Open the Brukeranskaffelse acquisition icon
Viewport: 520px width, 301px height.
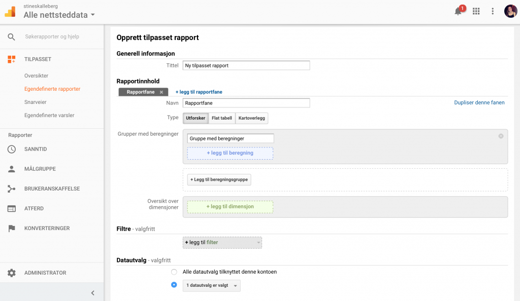tap(12, 189)
